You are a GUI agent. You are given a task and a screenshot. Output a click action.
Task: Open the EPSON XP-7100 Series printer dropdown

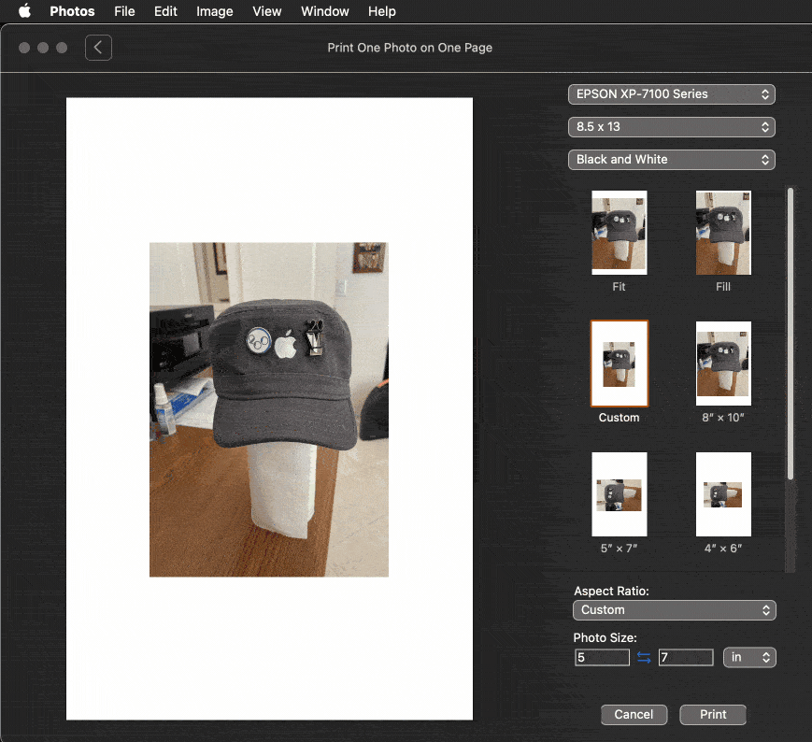point(671,94)
